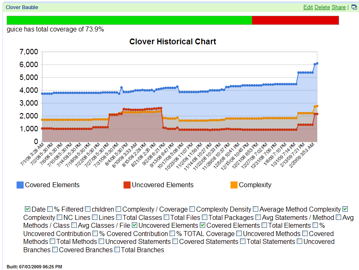Viewport: 359px width, 270px height.
Task: Check the Total Classes checkbox
Action: [x=119, y=217]
